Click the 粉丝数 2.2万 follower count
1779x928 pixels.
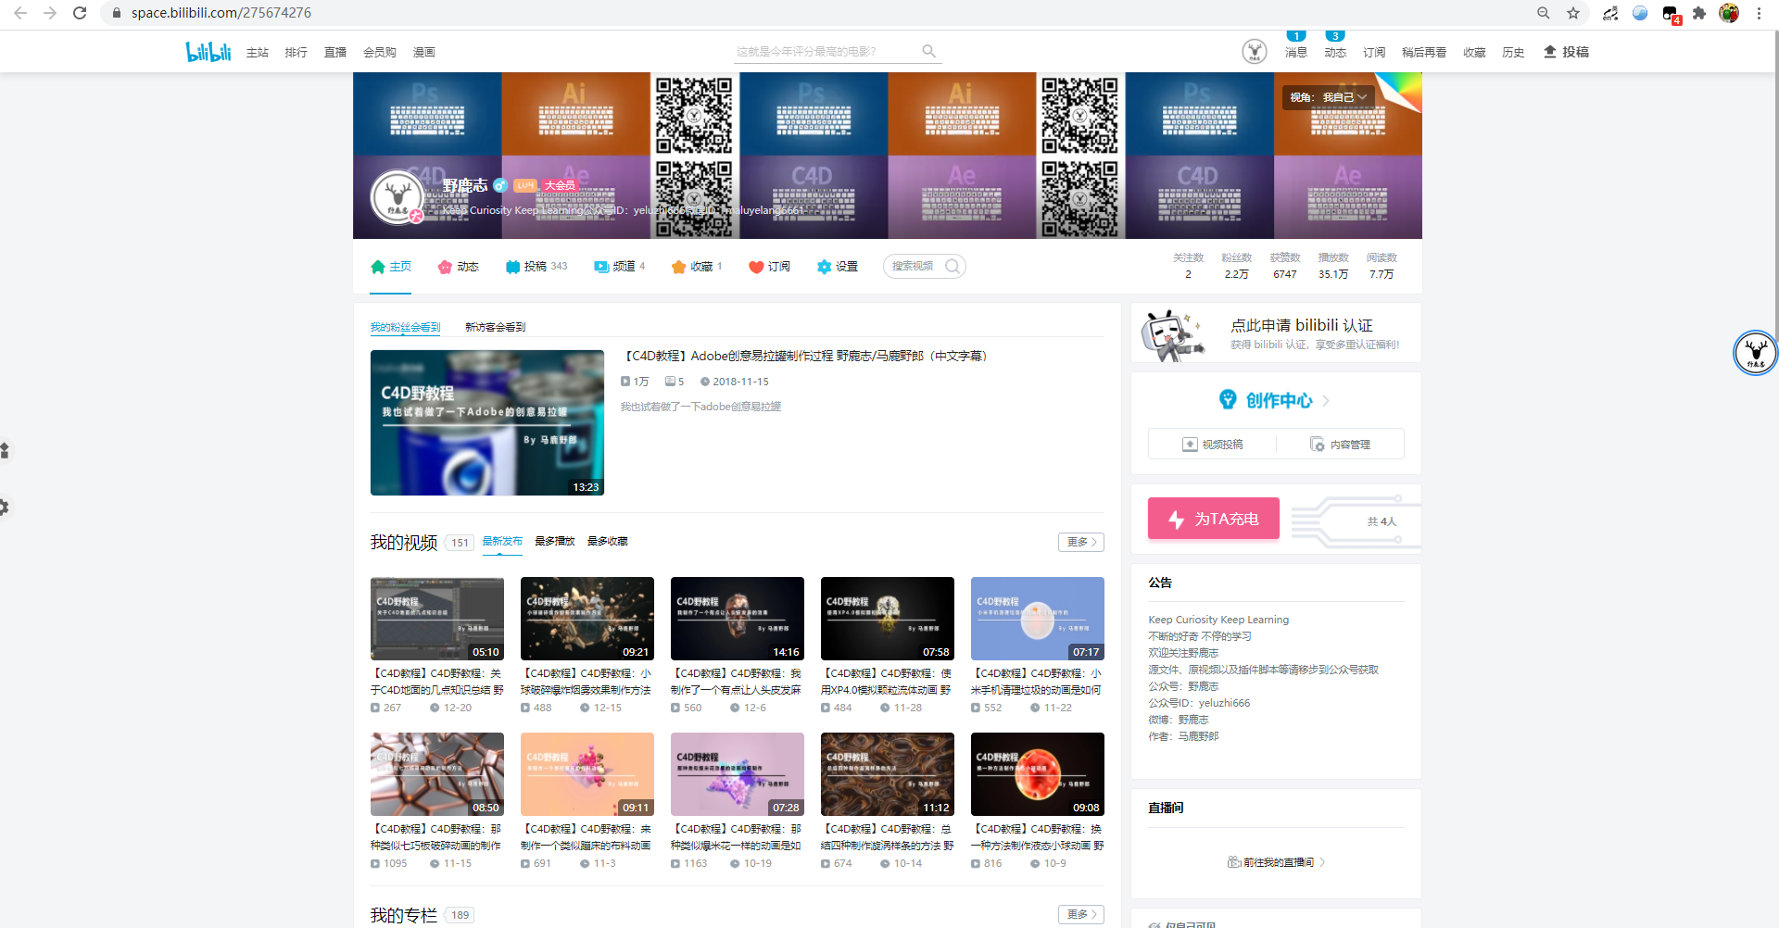coord(1236,266)
